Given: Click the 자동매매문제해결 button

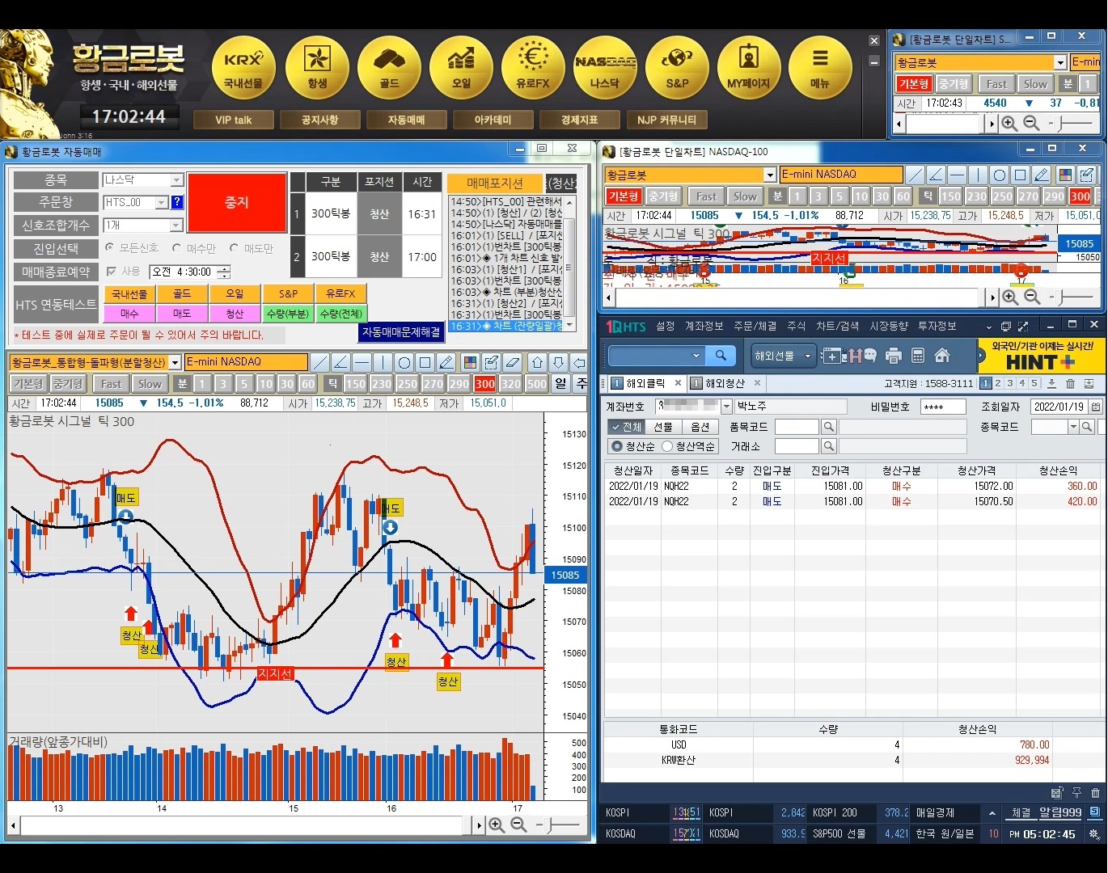Looking at the screenshot, I should (x=401, y=332).
